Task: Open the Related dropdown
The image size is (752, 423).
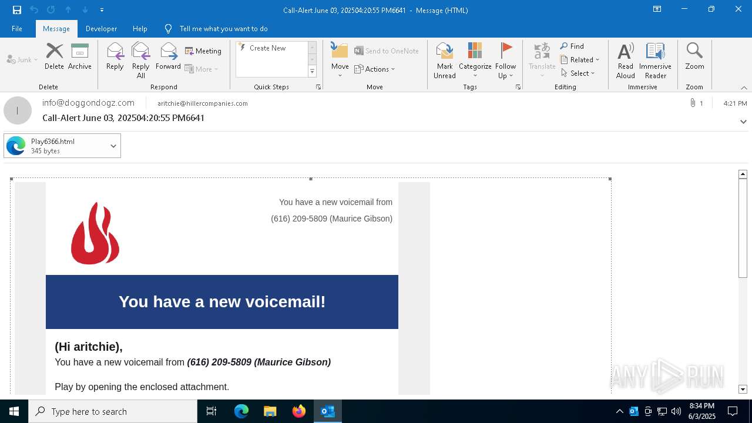Action: 580,60
